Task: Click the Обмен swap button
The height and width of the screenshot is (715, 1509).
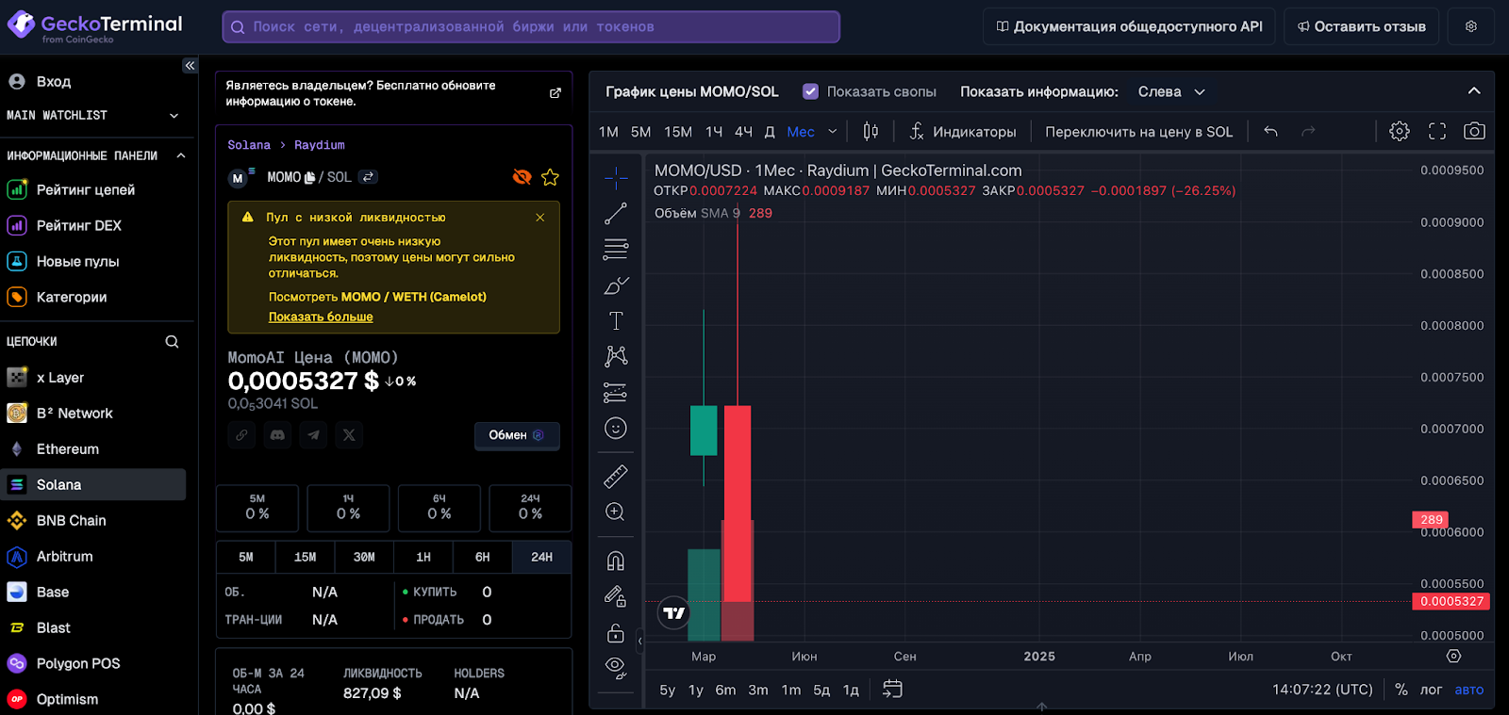Action: (517, 435)
